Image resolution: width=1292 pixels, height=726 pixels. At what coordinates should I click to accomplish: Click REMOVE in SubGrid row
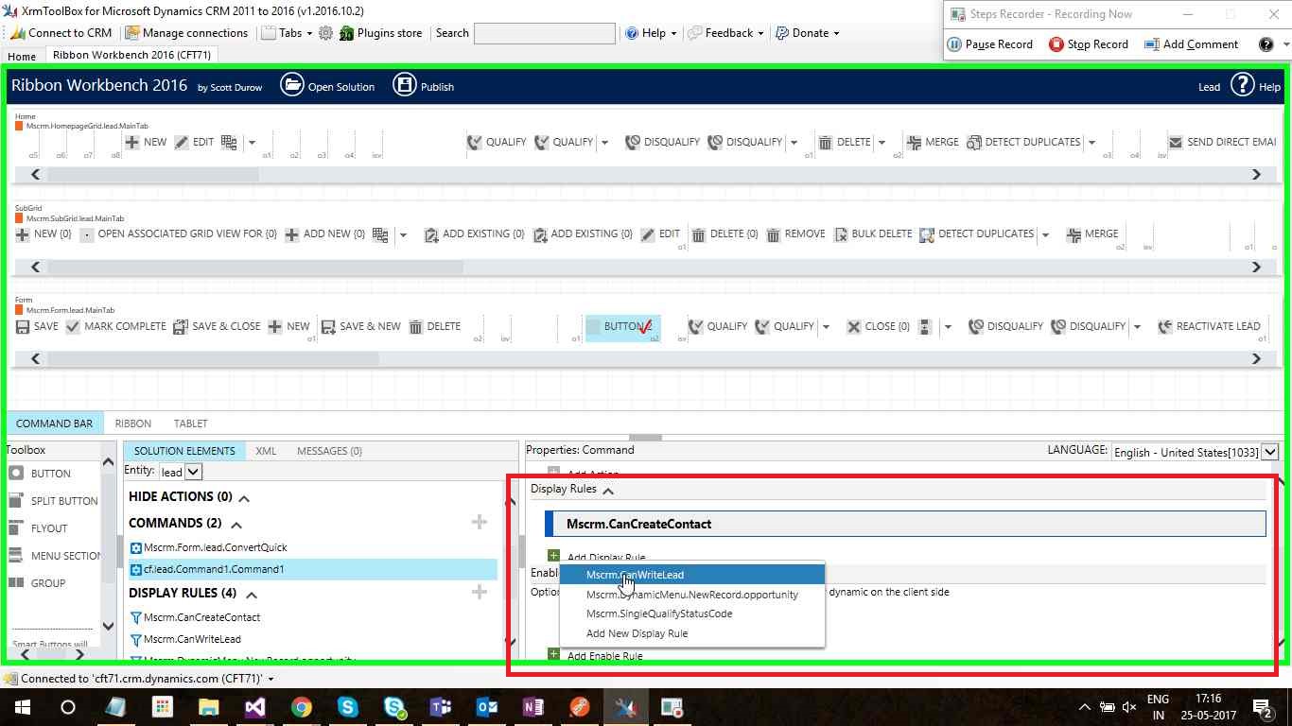point(795,233)
